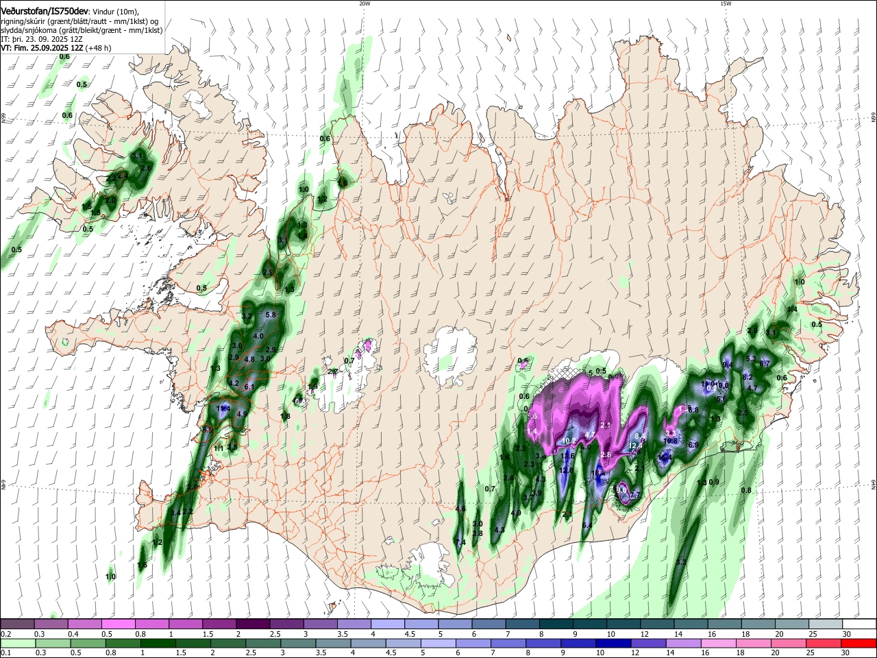Screen dimensions: 877x658
Task: Click the 5.8 precipitation value on the map
Action: pos(270,315)
